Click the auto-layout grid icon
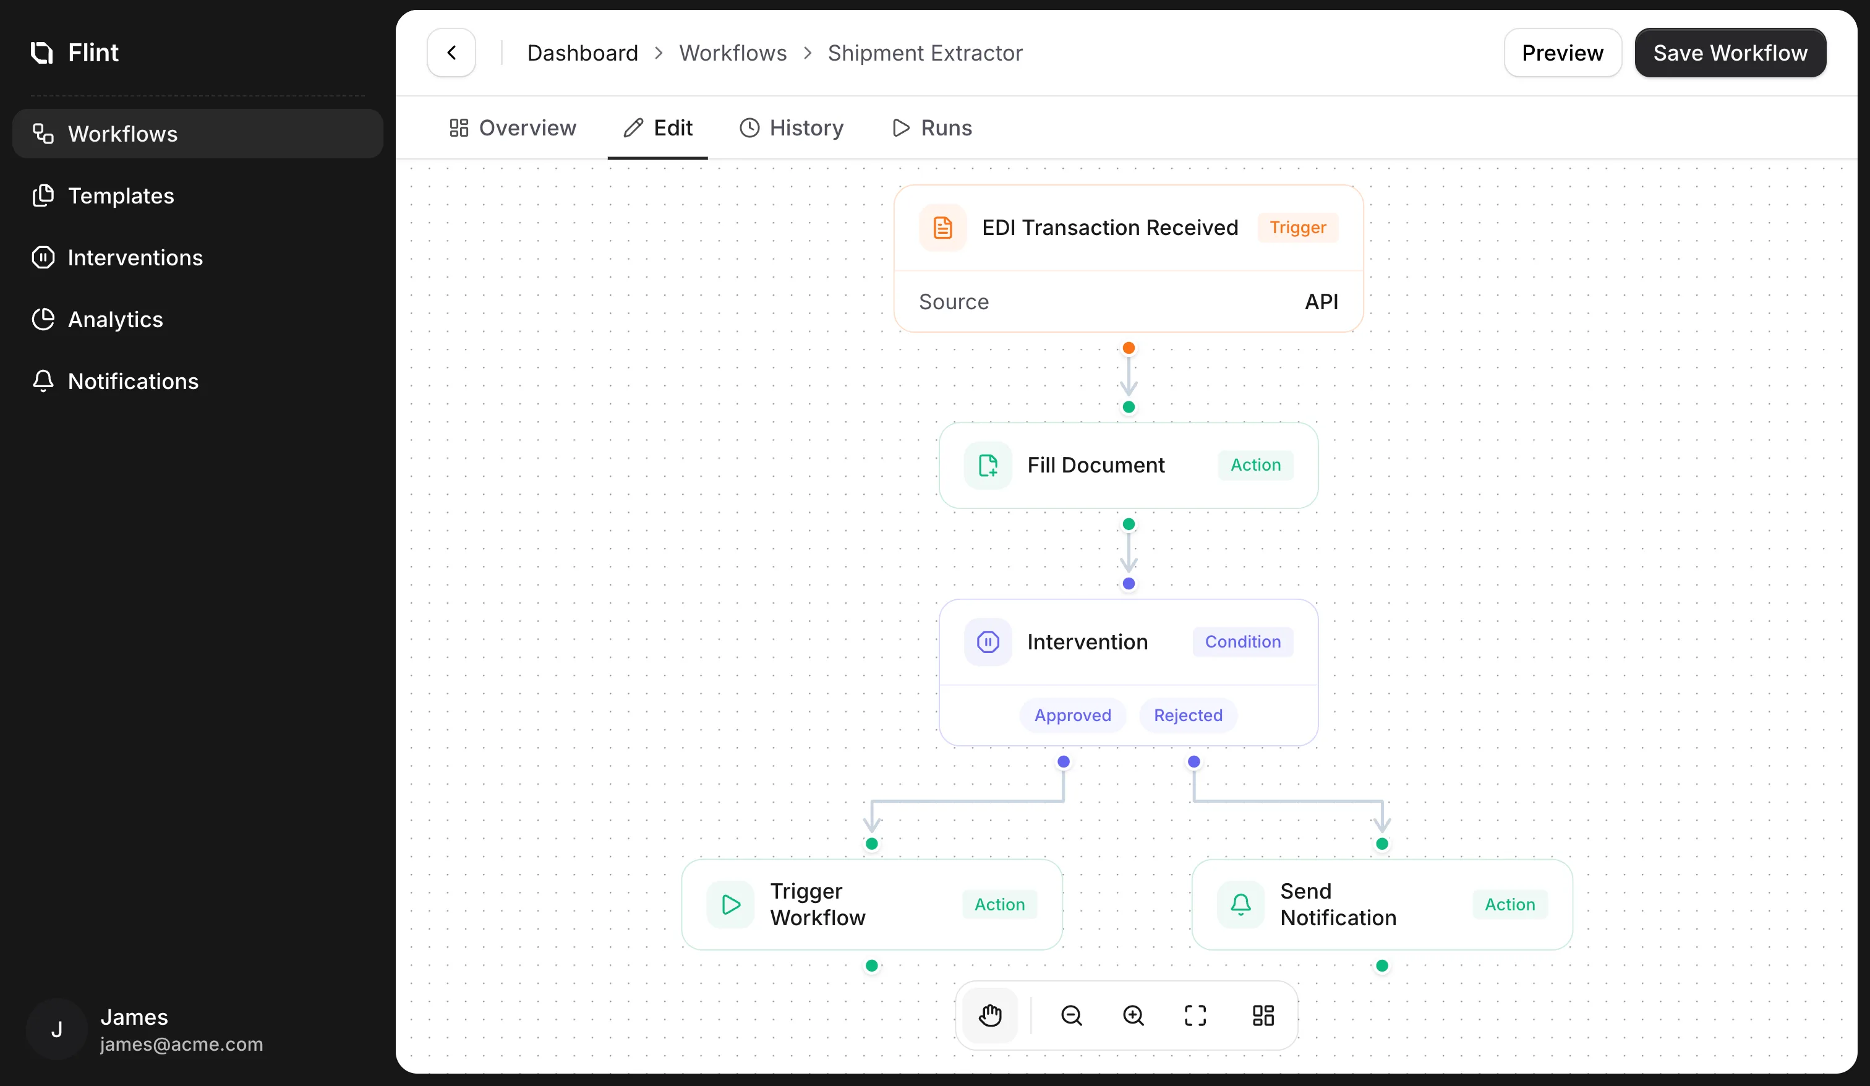The height and width of the screenshot is (1086, 1870). [1263, 1015]
